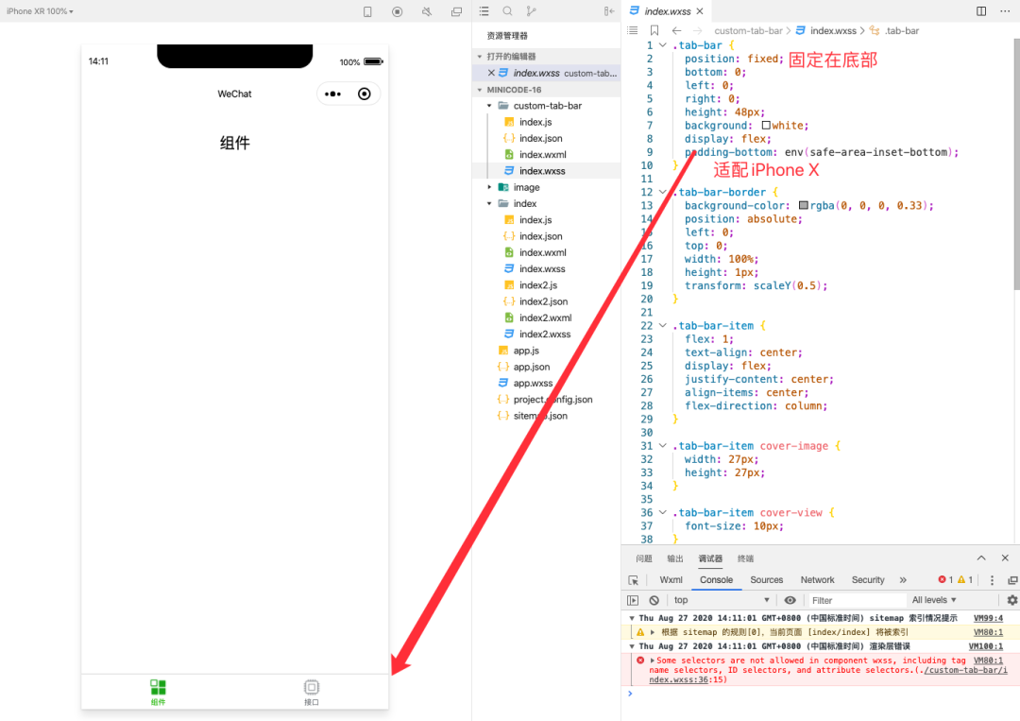Open the top context dropdown
Viewport: 1020px width, 721px height.
point(722,600)
